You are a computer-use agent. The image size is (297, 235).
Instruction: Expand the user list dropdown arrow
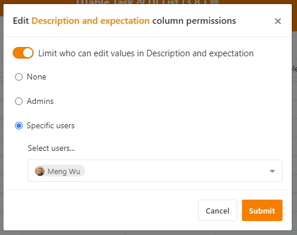(x=272, y=171)
